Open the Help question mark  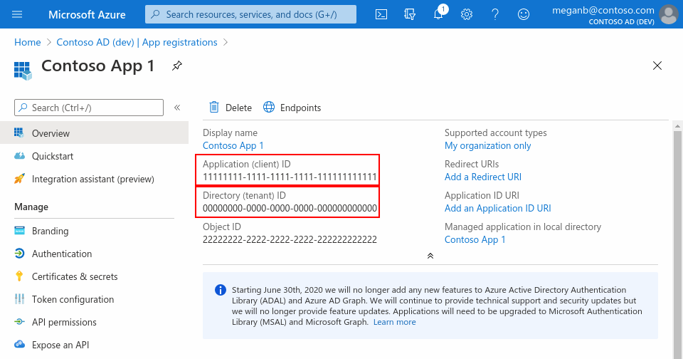495,14
